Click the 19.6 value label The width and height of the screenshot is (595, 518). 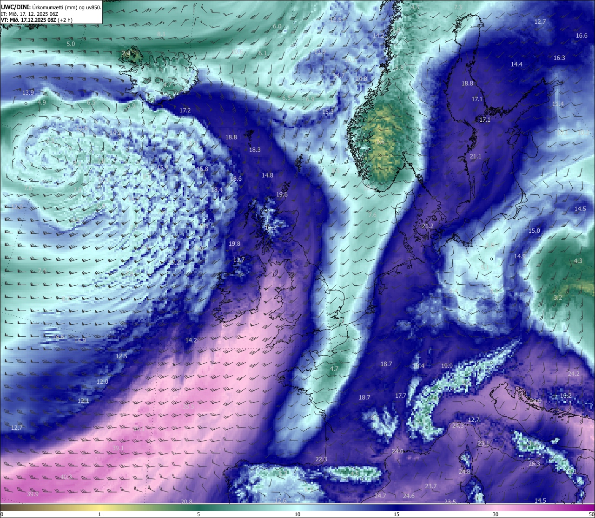(x=282, y=195)
